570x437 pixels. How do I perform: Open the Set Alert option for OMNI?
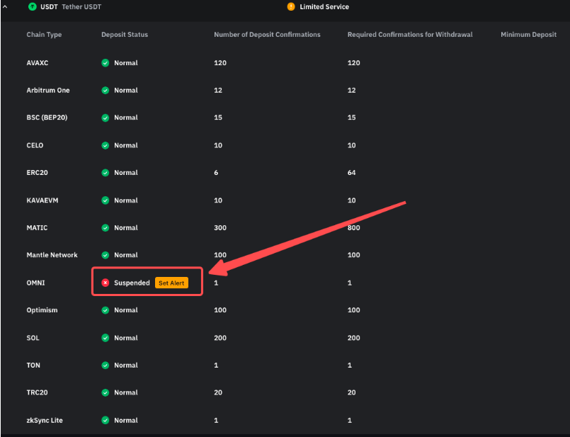point(171,283)
